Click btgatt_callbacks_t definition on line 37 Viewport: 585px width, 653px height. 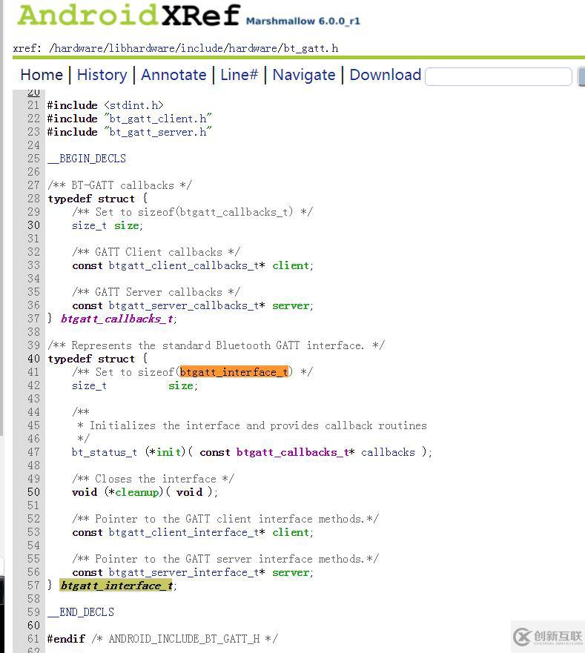coord(117,319)
